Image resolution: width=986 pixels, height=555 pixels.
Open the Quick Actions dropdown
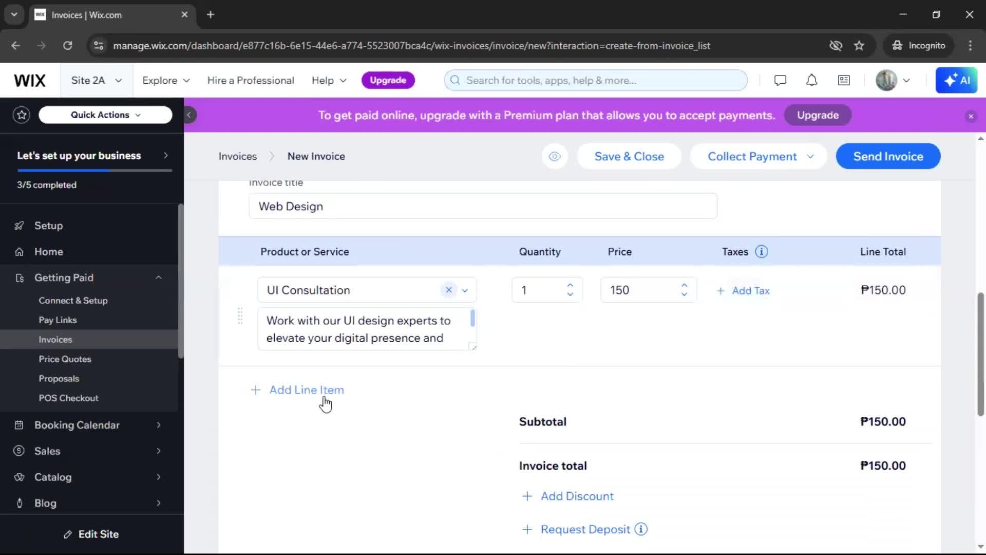(x=105, y=115)
